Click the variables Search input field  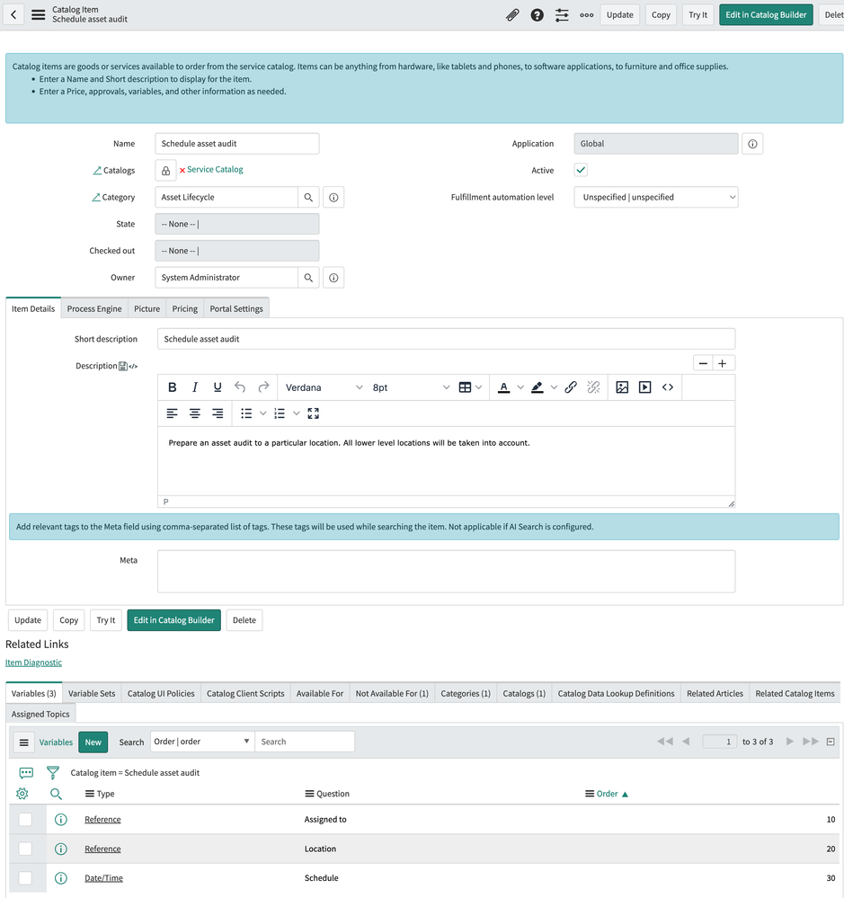click(305, 742)
